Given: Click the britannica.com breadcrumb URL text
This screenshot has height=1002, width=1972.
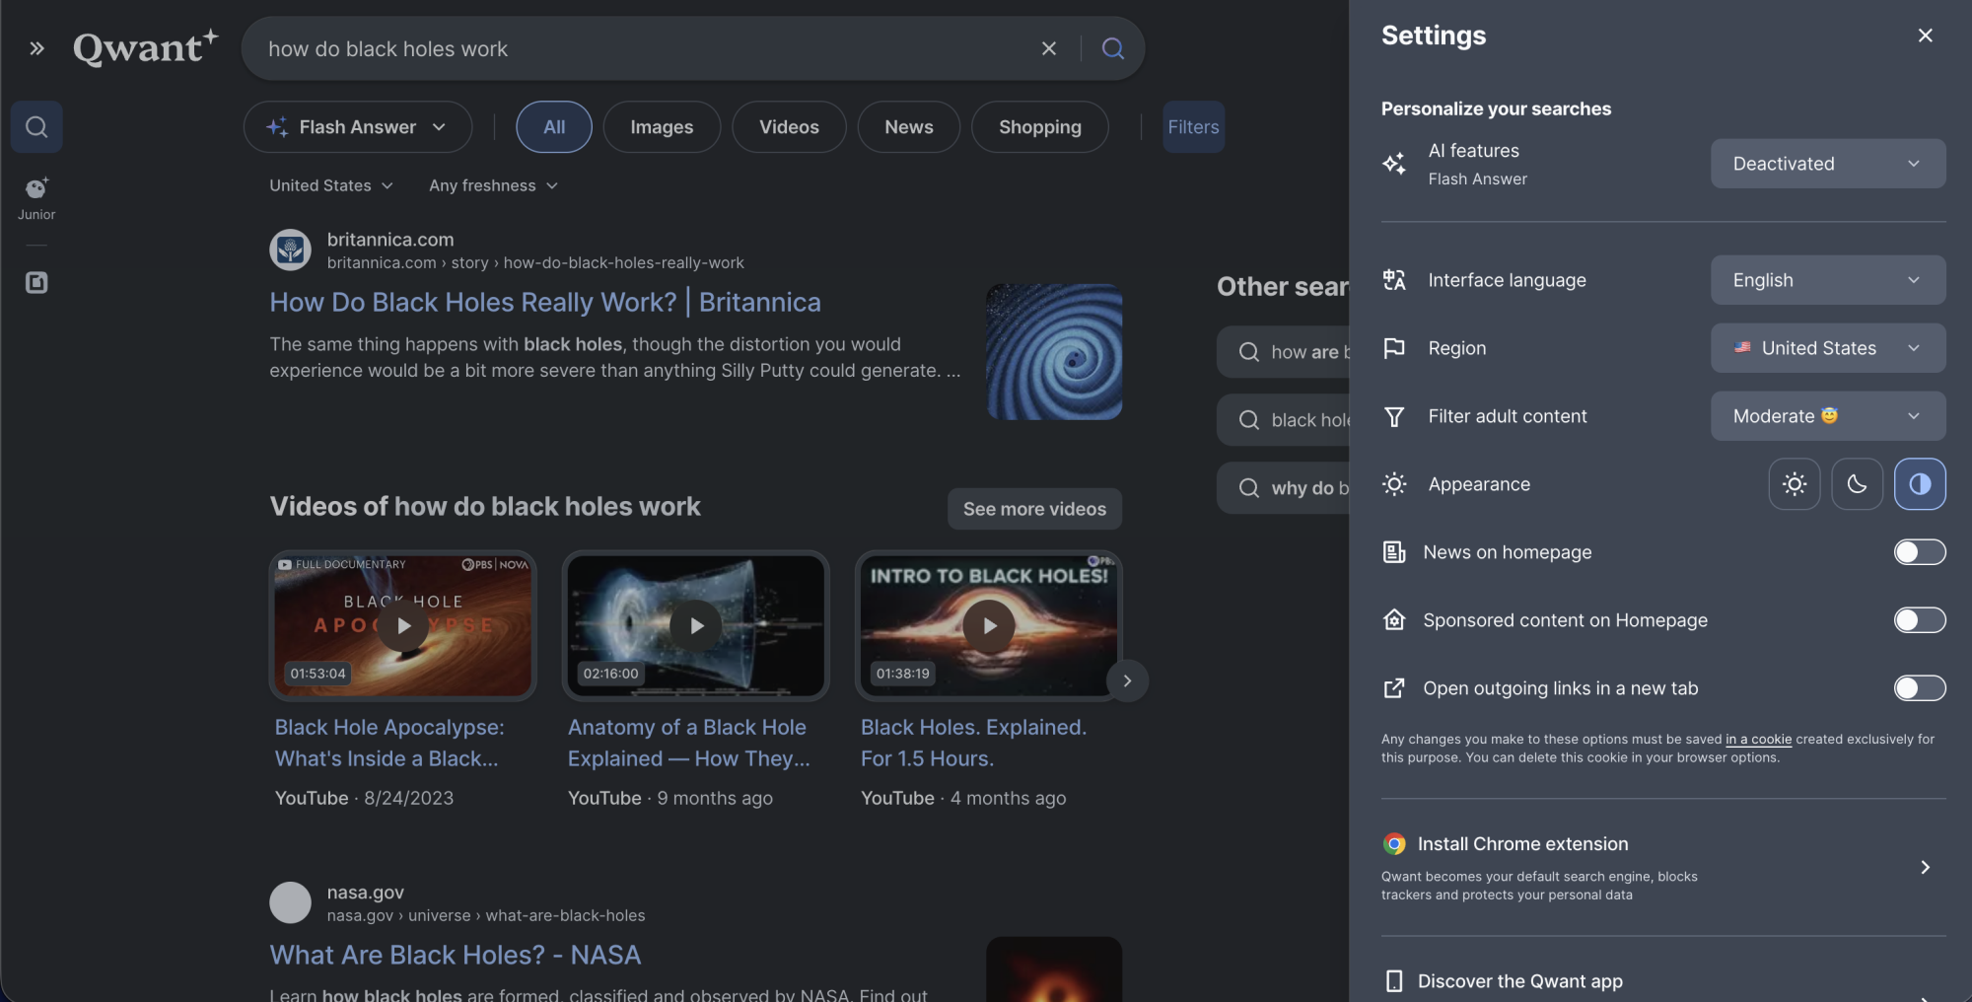Looking at the screenshot, I should [x=535, y=263].
